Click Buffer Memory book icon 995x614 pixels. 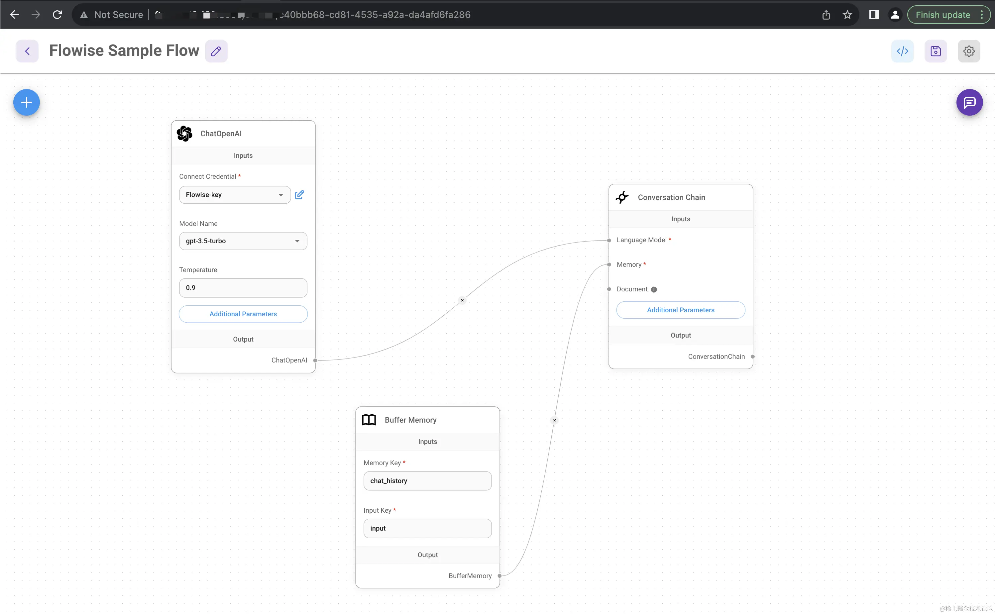click(x=369, y=420)
